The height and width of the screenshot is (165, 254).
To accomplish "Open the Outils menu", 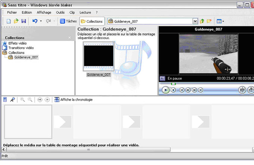I will 60,12.
